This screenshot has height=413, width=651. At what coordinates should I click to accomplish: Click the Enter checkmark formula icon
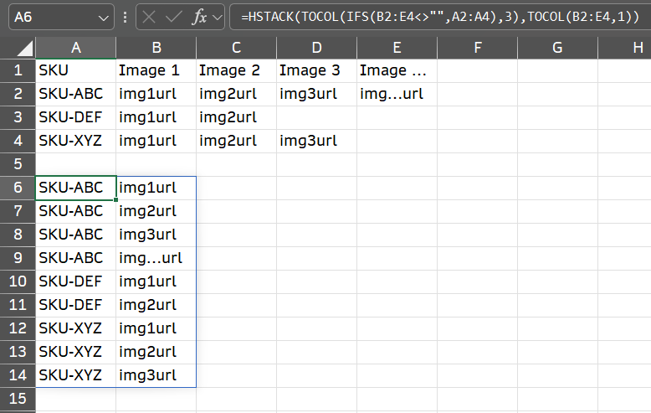click(173, 17)
